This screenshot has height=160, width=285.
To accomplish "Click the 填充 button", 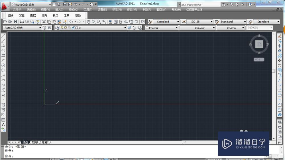I will 44,16.
